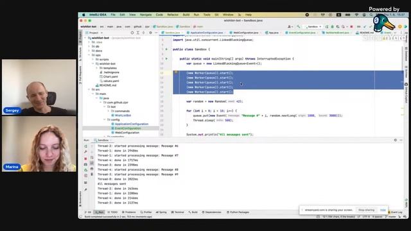Open the Sandbox run configuration dropdown
This screenshot has width=411, height=231.
click(x=313, y=27)
